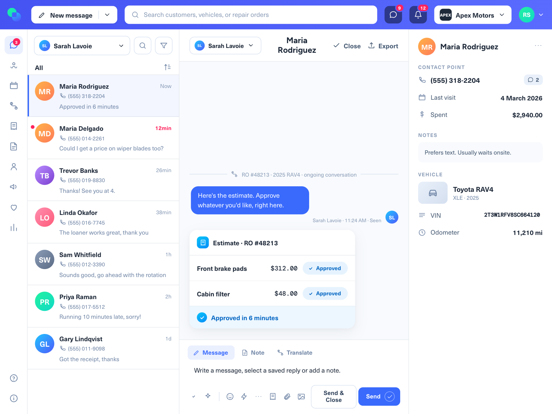Click the Export button

coord(383,46)
